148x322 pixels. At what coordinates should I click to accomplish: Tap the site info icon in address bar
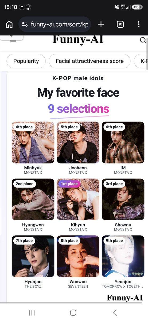(25, 24)
